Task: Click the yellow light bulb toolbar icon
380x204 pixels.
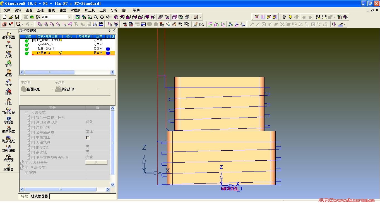Action: (290, 17)
